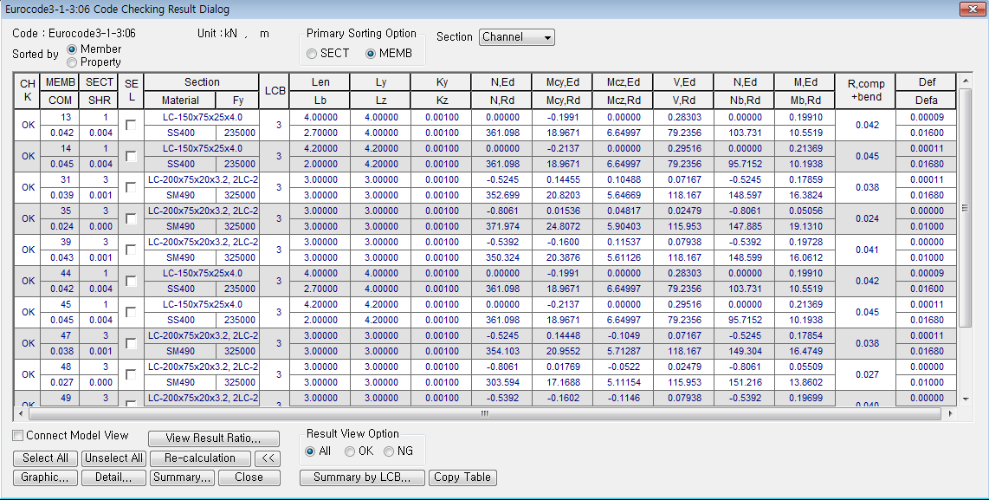Click the CHK column header
Viewport: 989px width, 500px height.
point(28,91)
